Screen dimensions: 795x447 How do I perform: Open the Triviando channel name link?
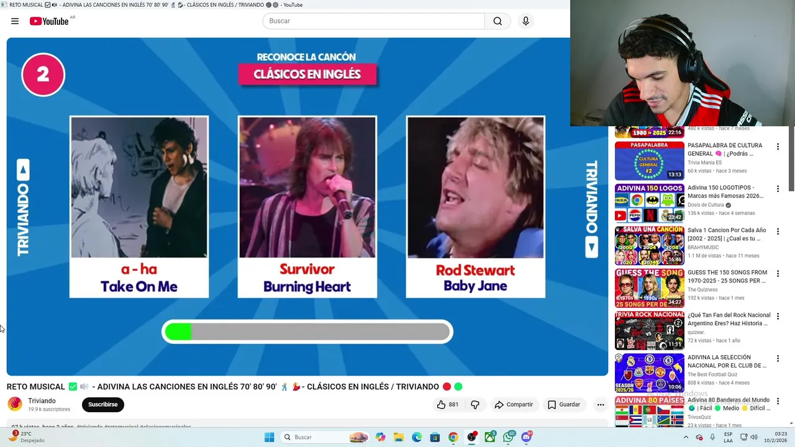(x=42, y=401)
